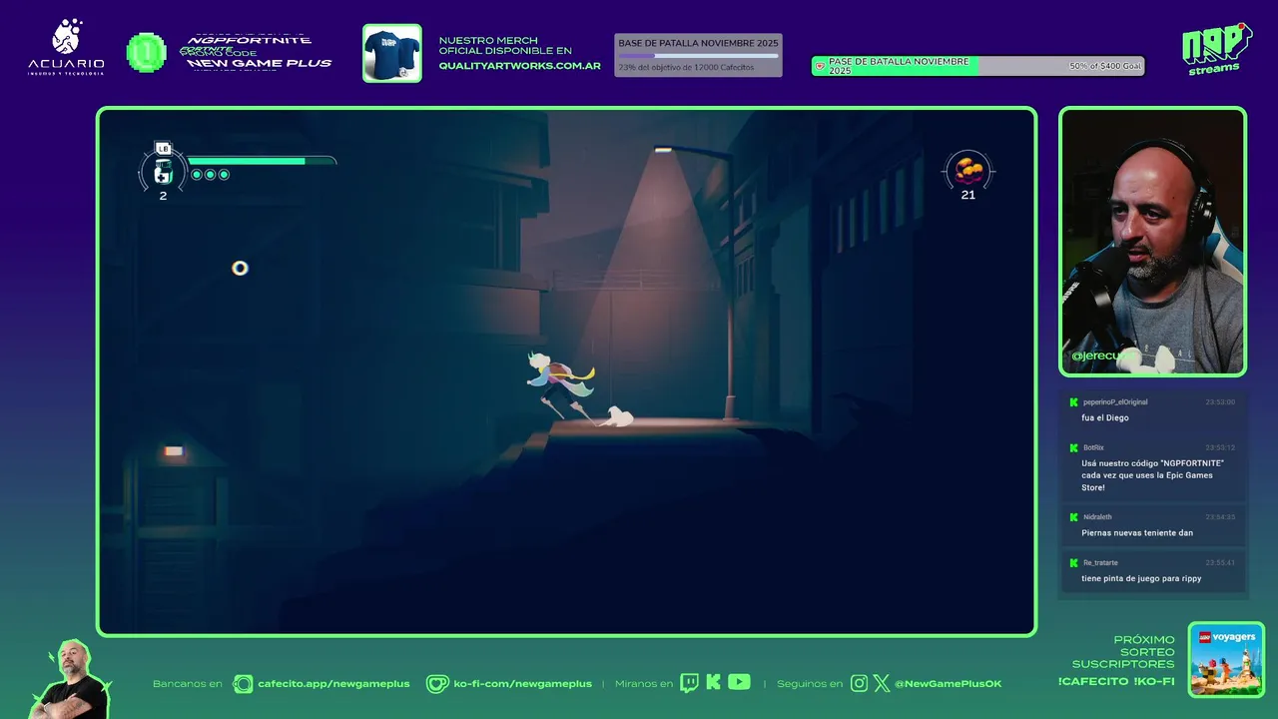Open the blue merch t-shirt thumbnail
This screenshot has width=1278, height=719.
click(x=391, y=53)
